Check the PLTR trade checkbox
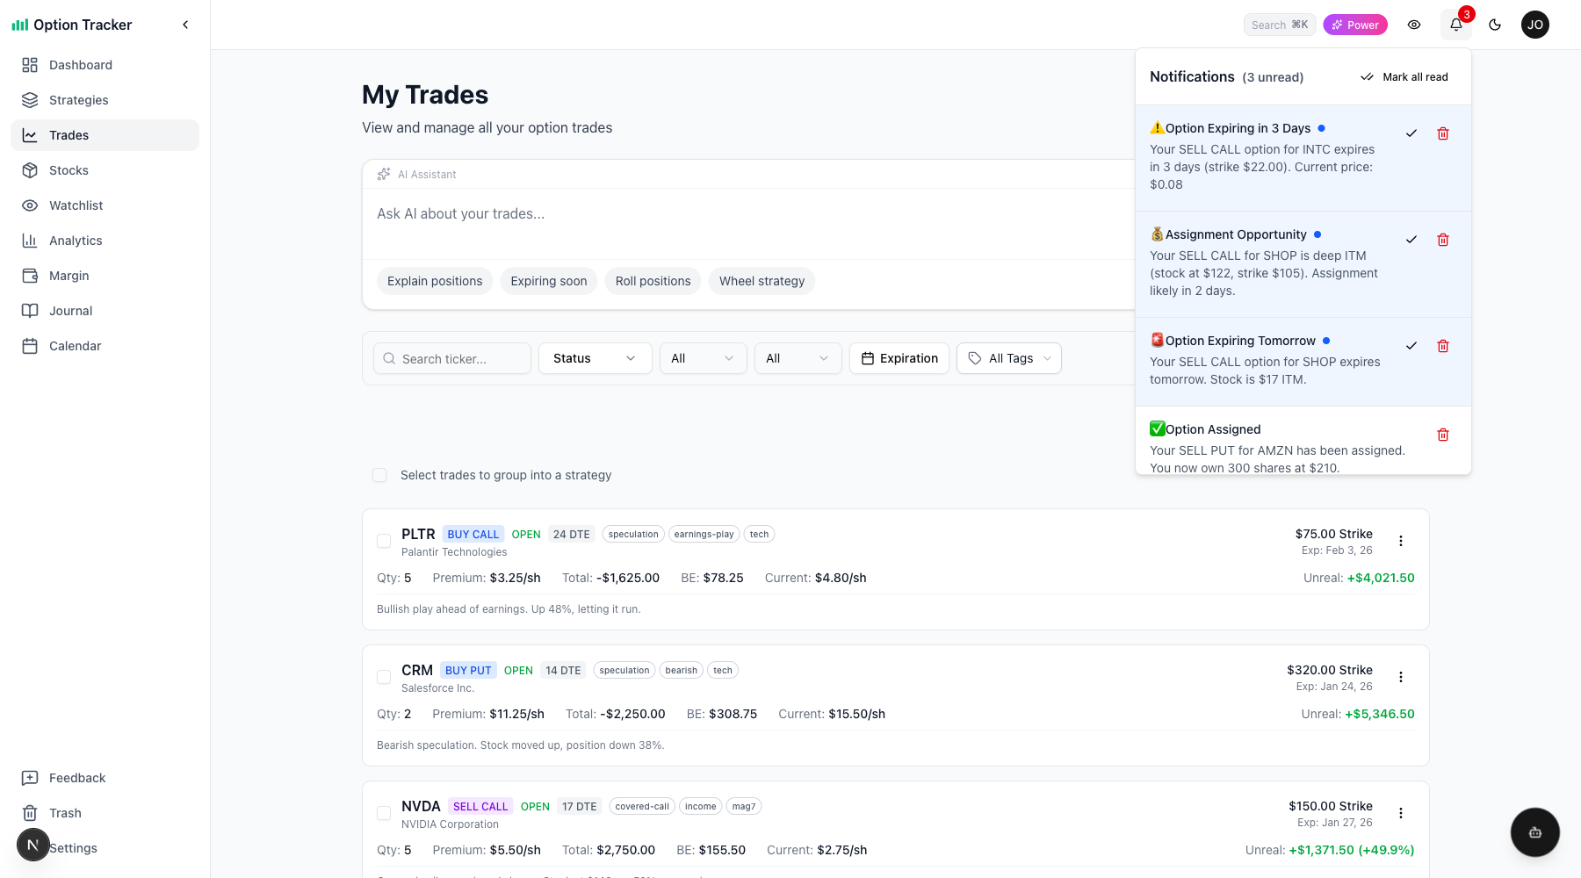Screen dimensions: 1581x878 coord(384,541)
